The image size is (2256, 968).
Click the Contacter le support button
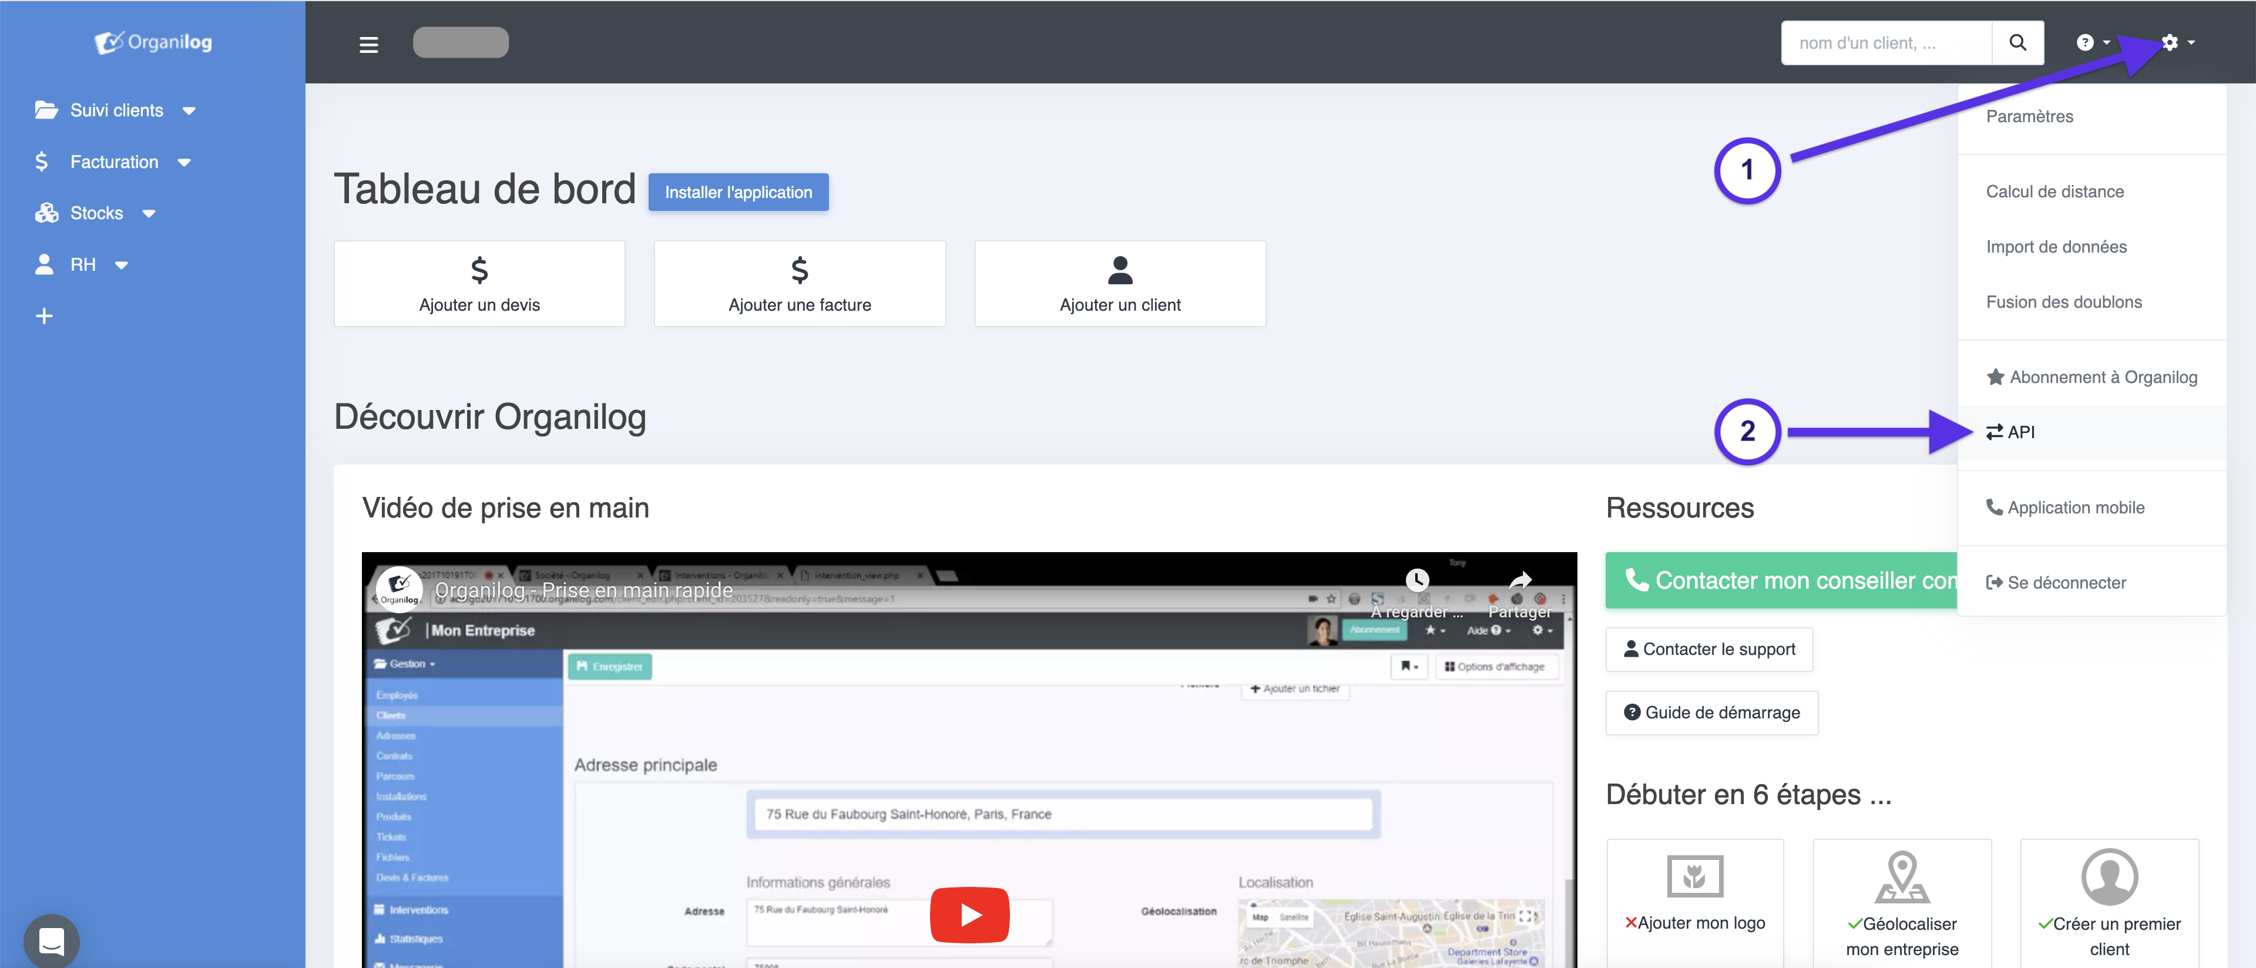1708,650
